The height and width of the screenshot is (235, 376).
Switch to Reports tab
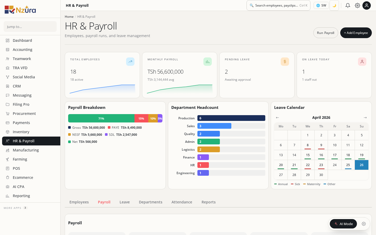point(209,202)
